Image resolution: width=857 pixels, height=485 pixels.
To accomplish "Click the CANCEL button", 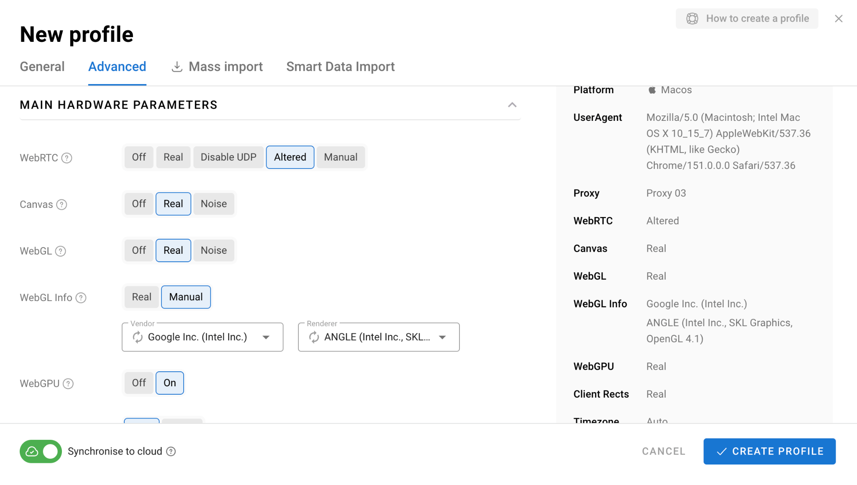I will (664, 452).
